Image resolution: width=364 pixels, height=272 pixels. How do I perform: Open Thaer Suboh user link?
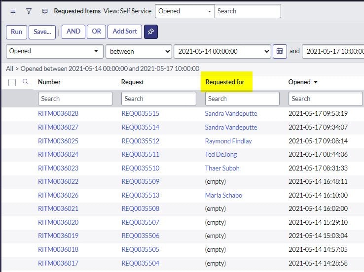pos(222,168)
